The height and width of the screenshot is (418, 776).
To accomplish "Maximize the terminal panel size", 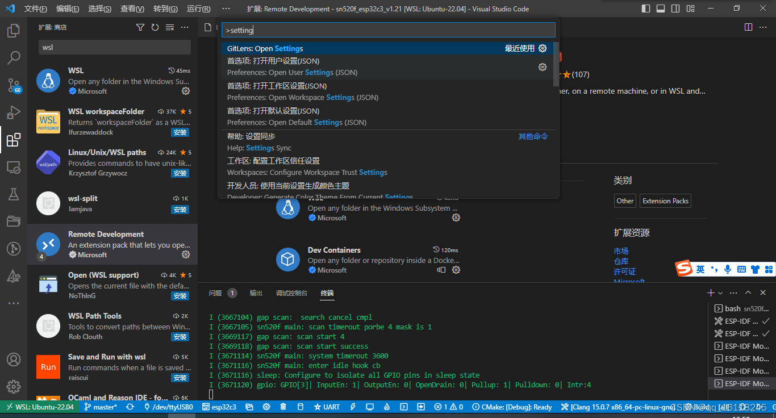I will tap(748, 292).
